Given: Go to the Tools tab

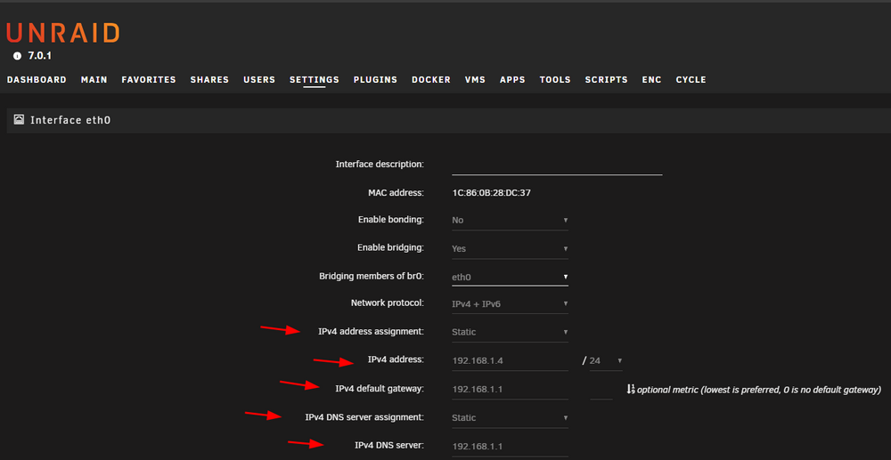Looking at the screenshot, I should click(555, 80).
